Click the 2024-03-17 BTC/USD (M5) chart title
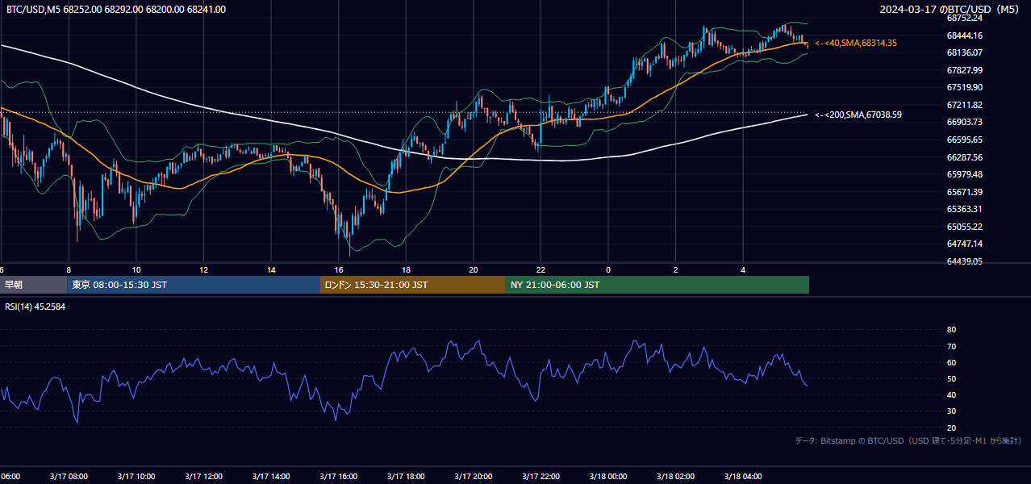This screenshot has height=484, width=1031. coord(950,10)
